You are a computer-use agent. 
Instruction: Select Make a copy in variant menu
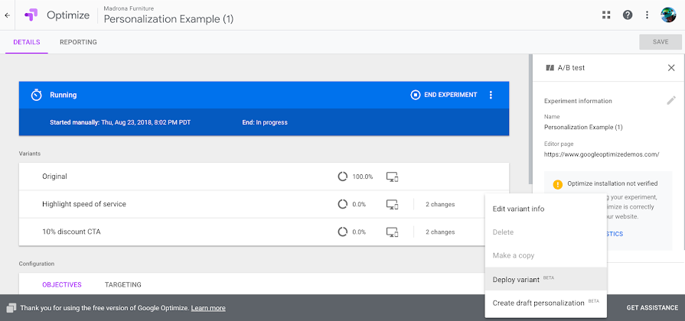(546, 255)
